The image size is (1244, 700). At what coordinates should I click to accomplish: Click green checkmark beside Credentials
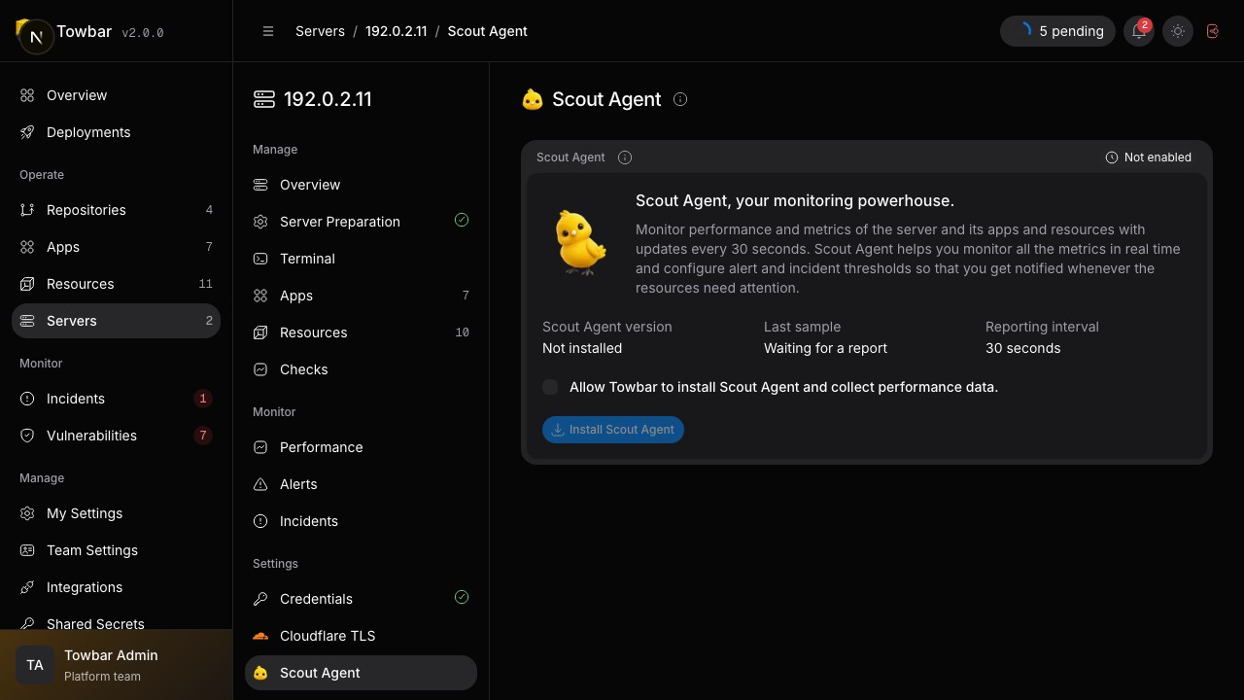[x=462, y=597]
